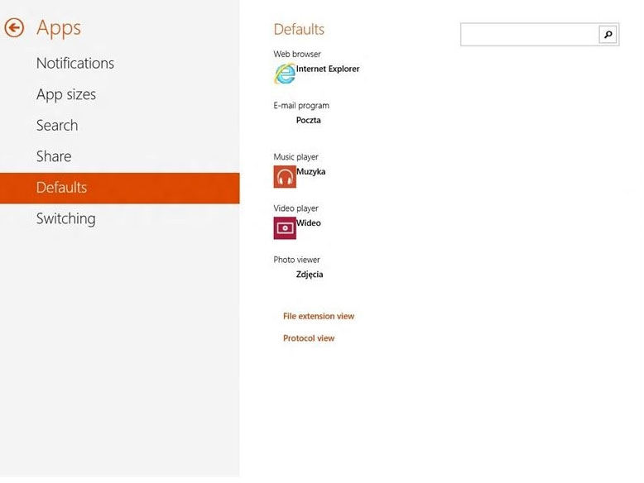Select App sizes in the sidebar
Screen dimensions: 644x483
(x=66, y=94)
